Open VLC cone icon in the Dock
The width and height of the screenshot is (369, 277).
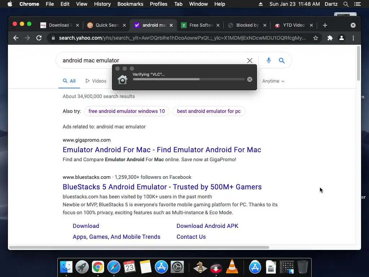pos(232,267)
